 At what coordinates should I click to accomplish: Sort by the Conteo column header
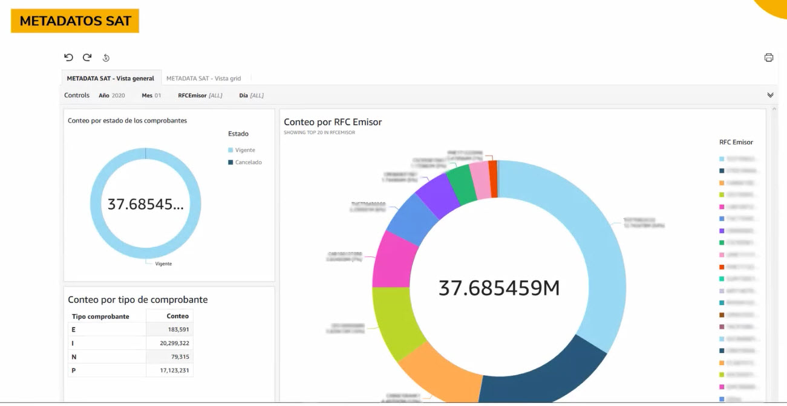tap(178, 316)
